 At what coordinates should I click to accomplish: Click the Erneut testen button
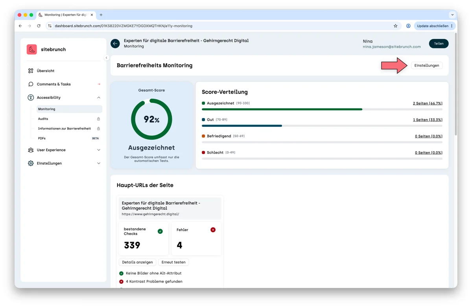173,262
